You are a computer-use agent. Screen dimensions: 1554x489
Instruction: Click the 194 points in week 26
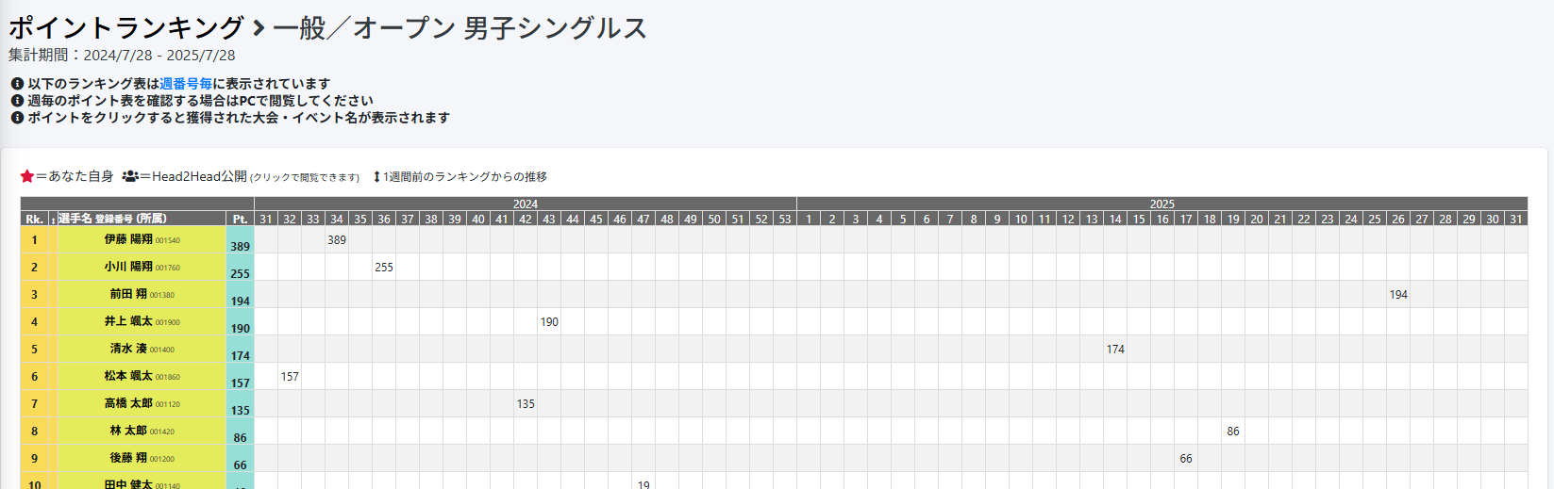pos(1398,295)
